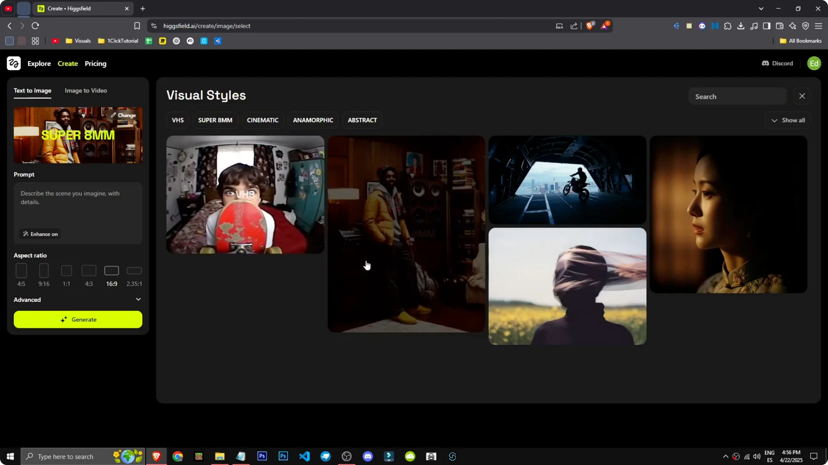Screen dimensions: 828x465
Task: Launch Photoshop from the taskbar
Action: coord(262,456)
